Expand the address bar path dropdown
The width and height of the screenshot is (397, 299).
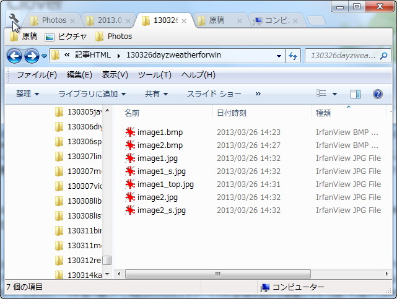(279, 56)
